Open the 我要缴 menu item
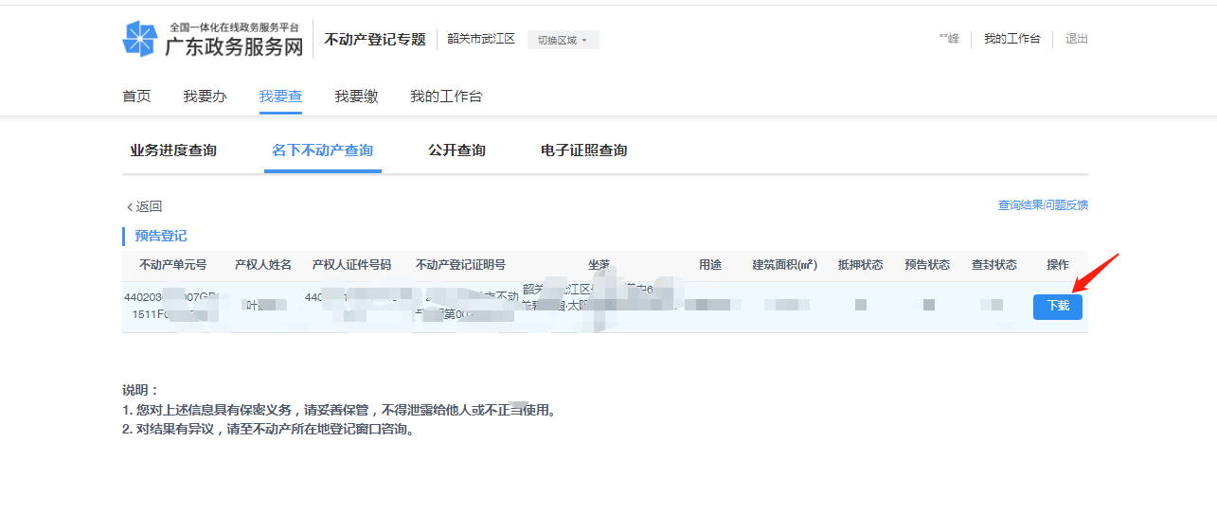The height and width of the screenshot is (513, 1217). click(x=356, y=97)
